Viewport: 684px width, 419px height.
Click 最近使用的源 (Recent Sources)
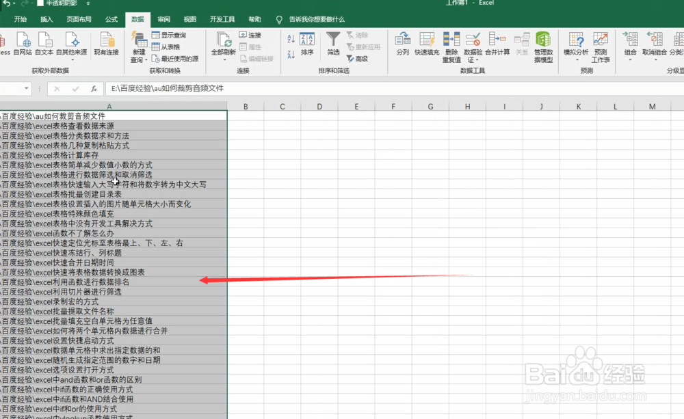[175, 58]
